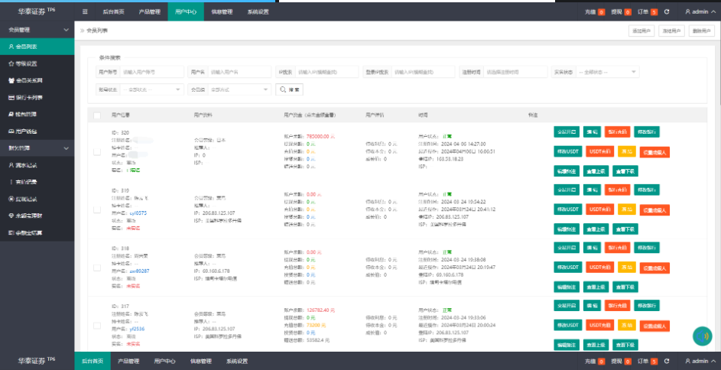Open the 账号状态 dropdown filter

click(x=151, y=89)
